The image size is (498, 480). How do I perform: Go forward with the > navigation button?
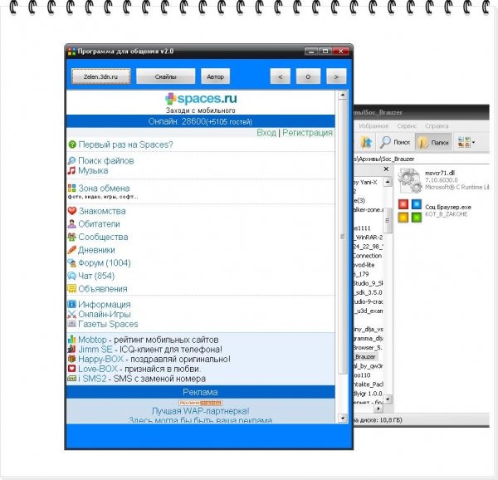point(336,76)
